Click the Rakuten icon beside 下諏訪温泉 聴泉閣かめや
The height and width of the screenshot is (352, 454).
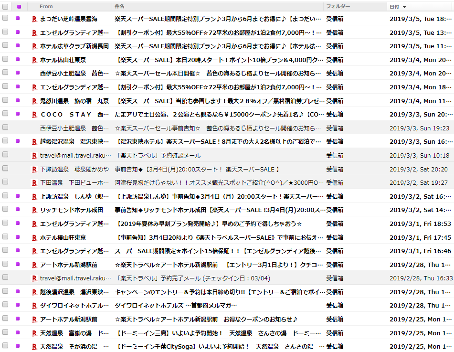pyautogui.click(x=34, y=170)
